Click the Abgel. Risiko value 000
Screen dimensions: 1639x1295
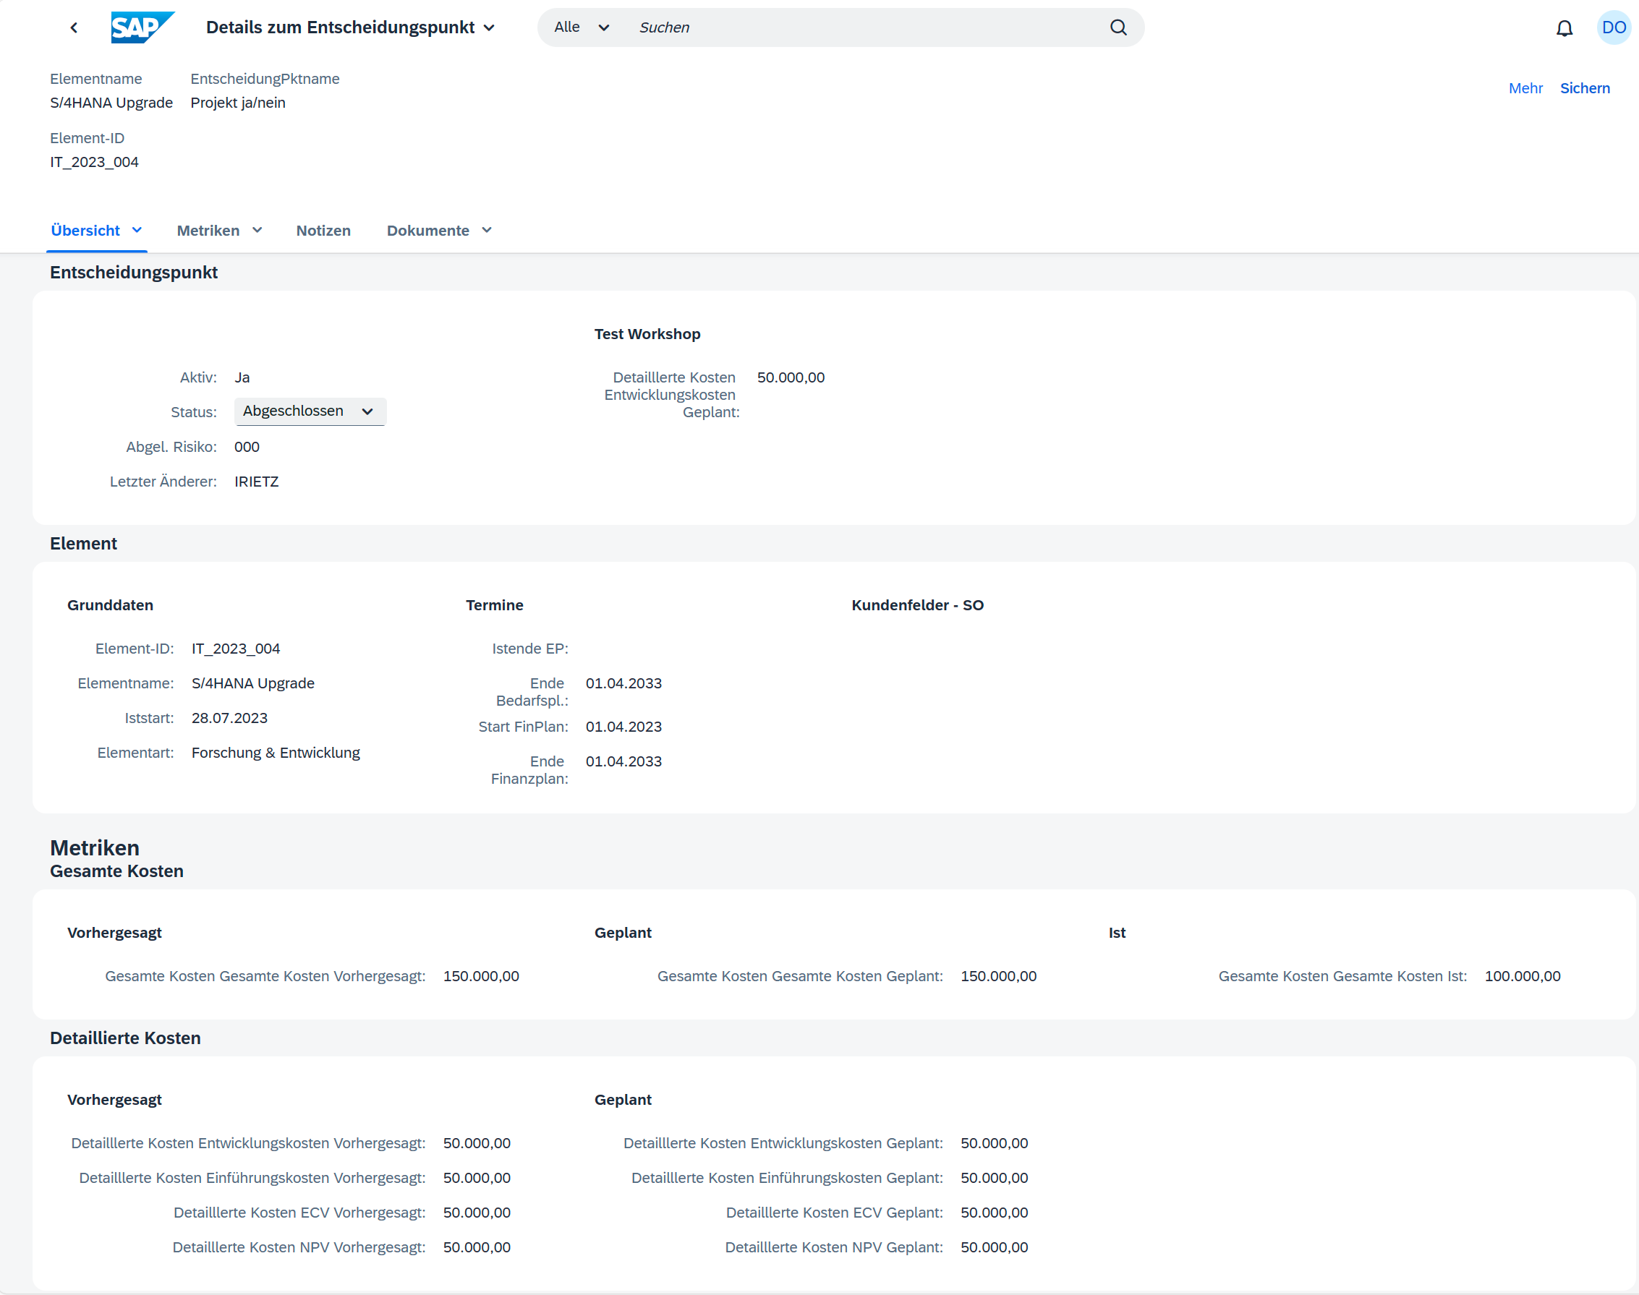point(247,447)
